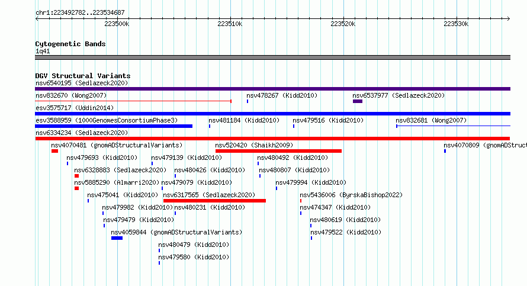Viewport: 527px width, 286px height.
Task: Select the blue esv3575717 variant bar
Action: click(272, 114)
